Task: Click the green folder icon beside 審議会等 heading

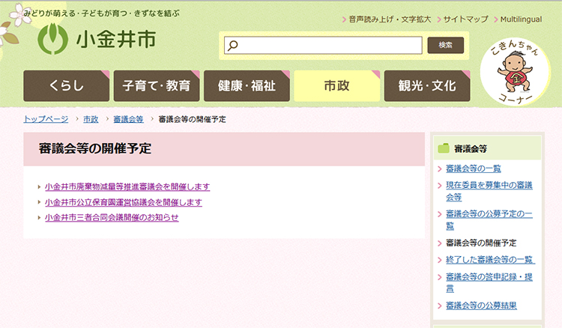Action: coord(444,148)
